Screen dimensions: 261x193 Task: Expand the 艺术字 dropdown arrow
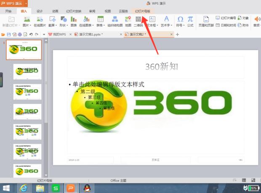tap(171, 25)
